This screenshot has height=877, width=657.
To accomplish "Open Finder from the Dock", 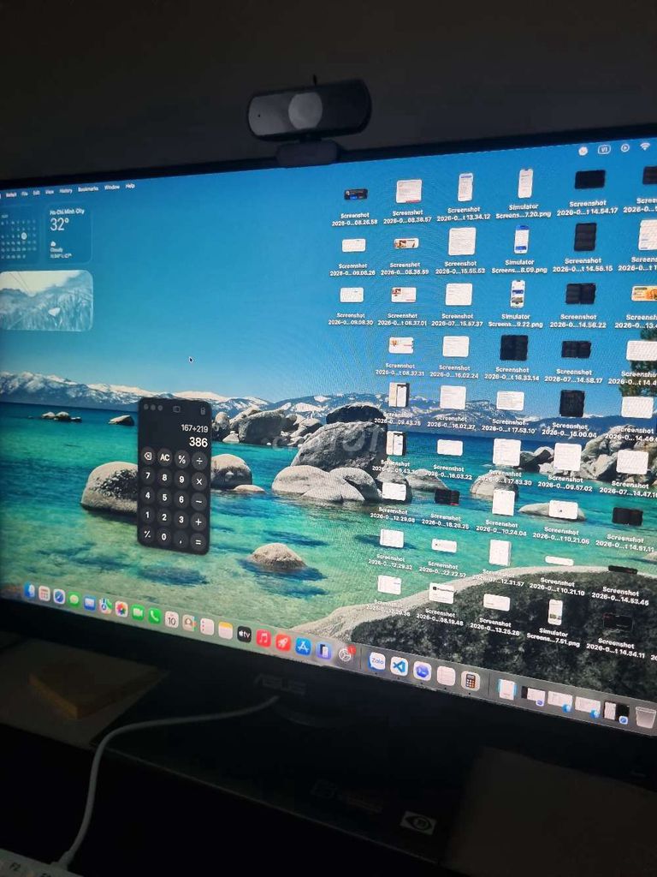I will (x=29, y=591).
